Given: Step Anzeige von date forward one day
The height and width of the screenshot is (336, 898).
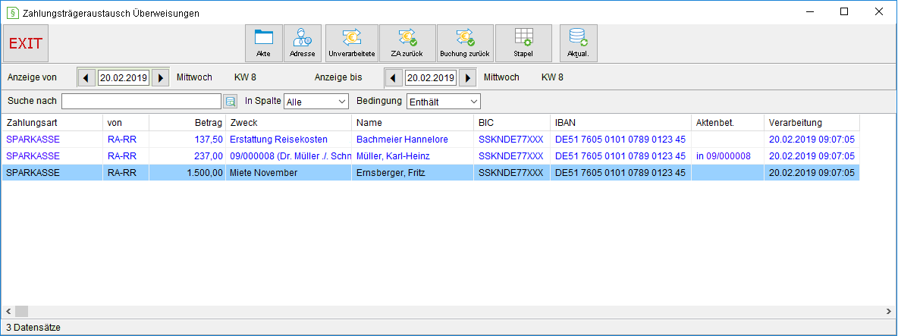Looking at the screenshot, I should pos(161,77).
